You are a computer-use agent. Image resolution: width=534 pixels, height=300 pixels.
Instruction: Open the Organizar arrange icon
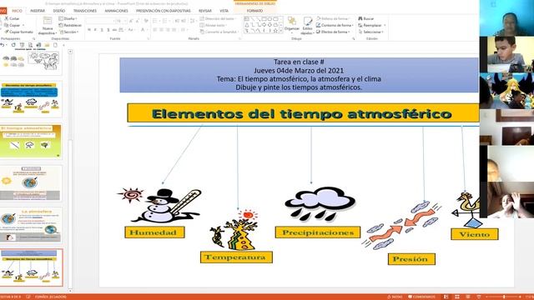click(292, 21)
